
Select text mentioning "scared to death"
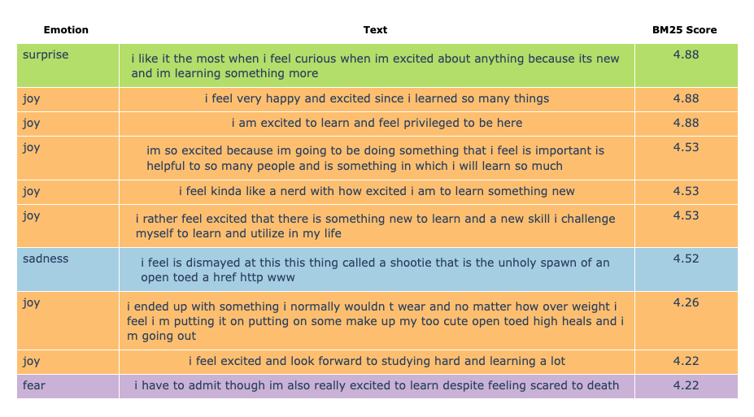[377, 386]
